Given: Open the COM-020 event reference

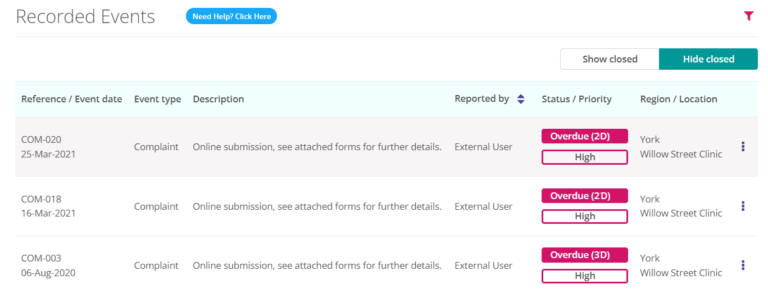Looking at the screenshot, I should click(41, 139).
